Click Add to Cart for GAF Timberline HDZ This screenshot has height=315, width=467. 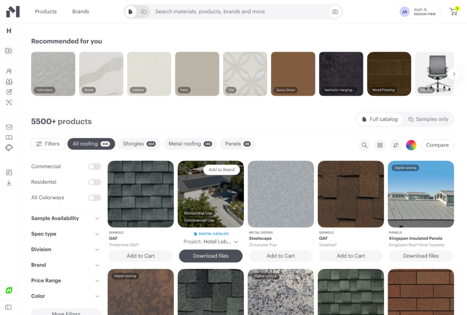tap(140, 256)
